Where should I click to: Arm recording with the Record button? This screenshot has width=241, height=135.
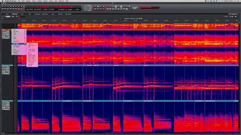(21, 7)
